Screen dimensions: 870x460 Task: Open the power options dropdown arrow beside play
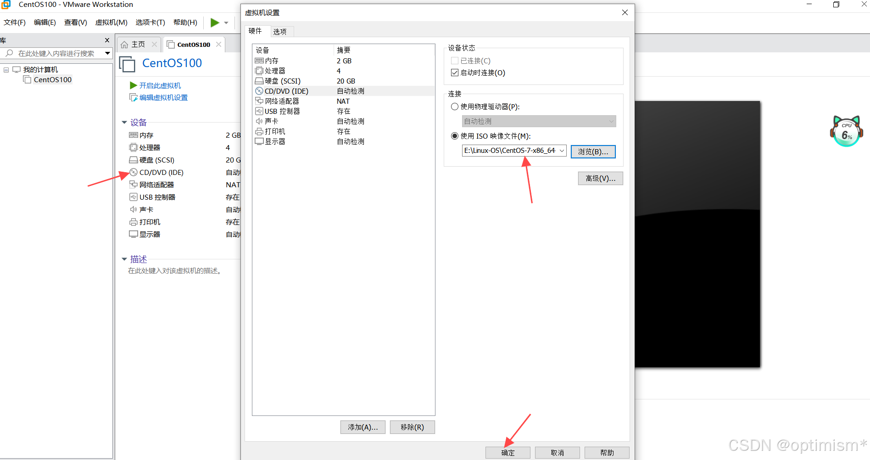(x=226, y=22)
